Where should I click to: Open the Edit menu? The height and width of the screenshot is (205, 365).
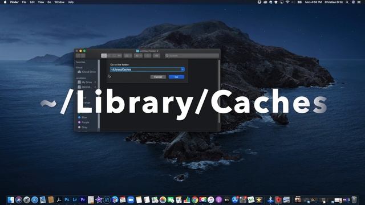(x=32, y=2)
